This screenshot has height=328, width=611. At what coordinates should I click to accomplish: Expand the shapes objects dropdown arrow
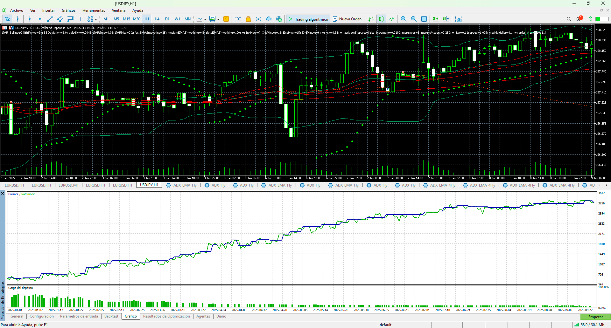pyautogui.click(x=96, y=19)
